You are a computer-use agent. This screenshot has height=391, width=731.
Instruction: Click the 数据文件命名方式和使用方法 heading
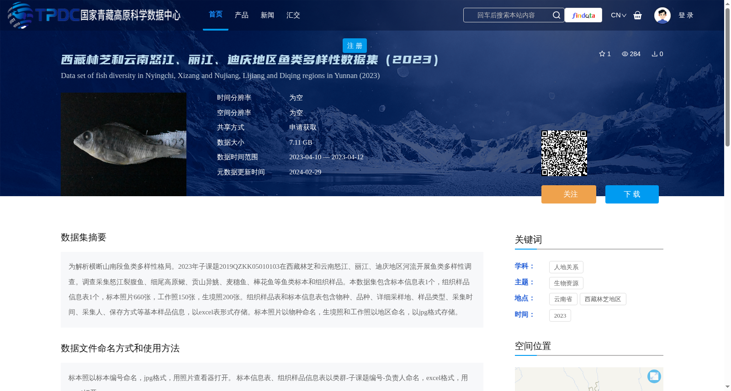point(120,348)
